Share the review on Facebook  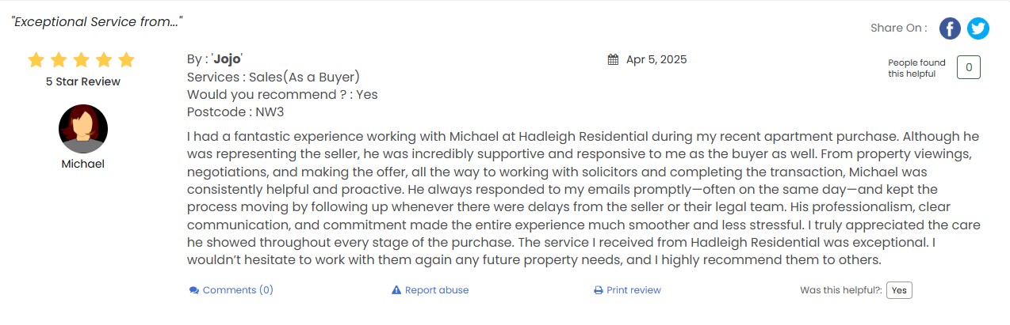(x=950, y=28)
